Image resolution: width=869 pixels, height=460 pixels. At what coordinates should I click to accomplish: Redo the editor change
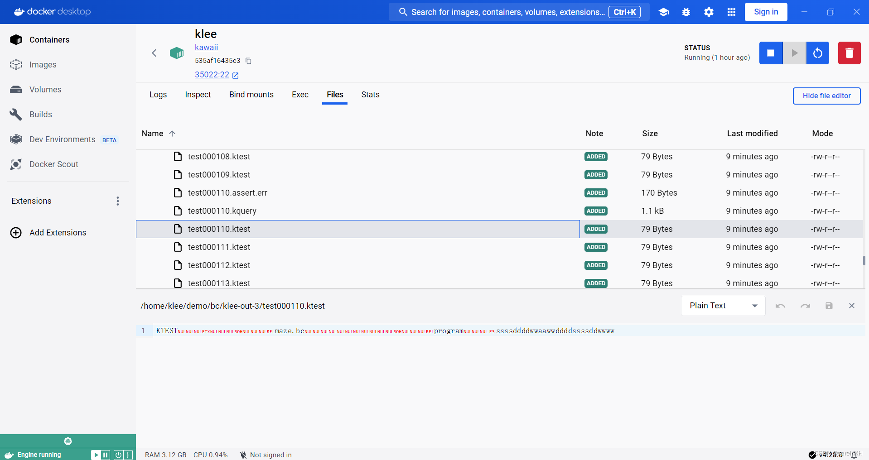(x=805, y=306)
